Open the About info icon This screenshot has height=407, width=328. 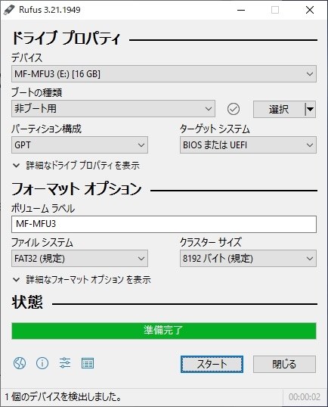[x=42, y=363]
